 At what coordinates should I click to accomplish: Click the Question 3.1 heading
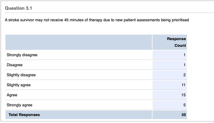click(x=18, y=8)
